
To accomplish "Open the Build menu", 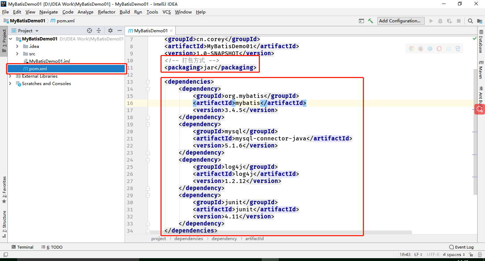I will point(125,12).
